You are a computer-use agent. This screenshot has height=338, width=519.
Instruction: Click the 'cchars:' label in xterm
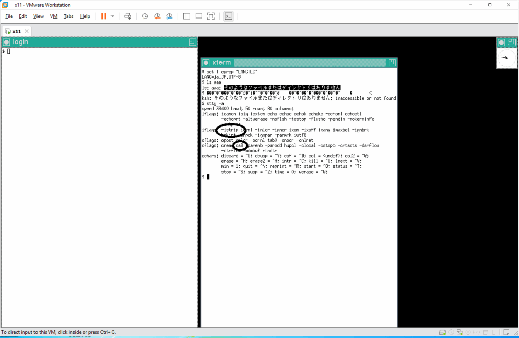click(x=210, y=156)
